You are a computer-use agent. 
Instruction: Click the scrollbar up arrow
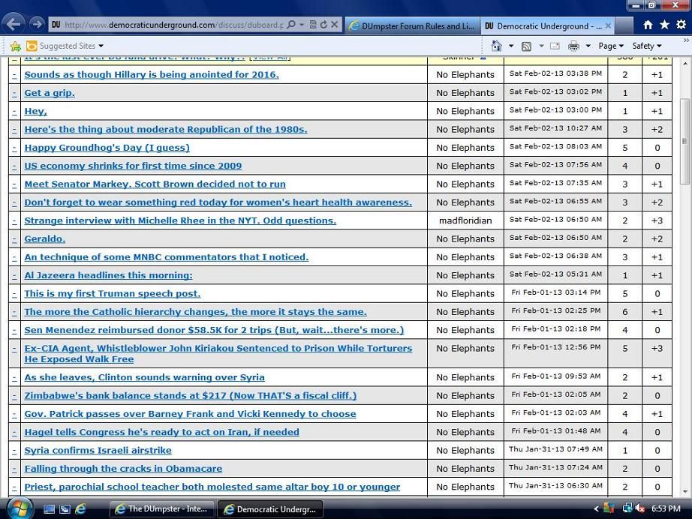click(x=684, y=64)
